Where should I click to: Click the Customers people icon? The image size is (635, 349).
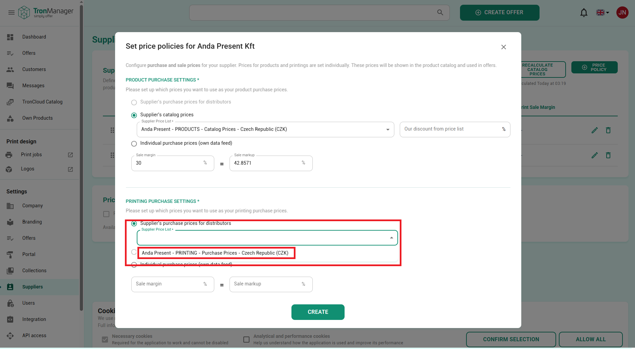[10, 70]
